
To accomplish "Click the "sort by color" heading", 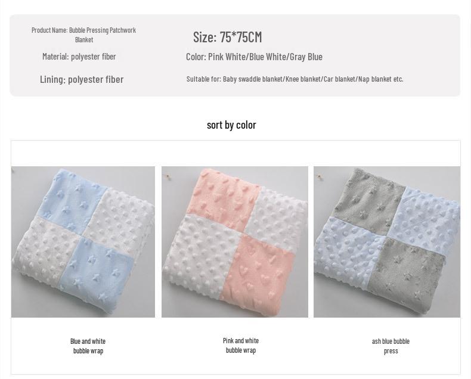I will click(231, 125).
